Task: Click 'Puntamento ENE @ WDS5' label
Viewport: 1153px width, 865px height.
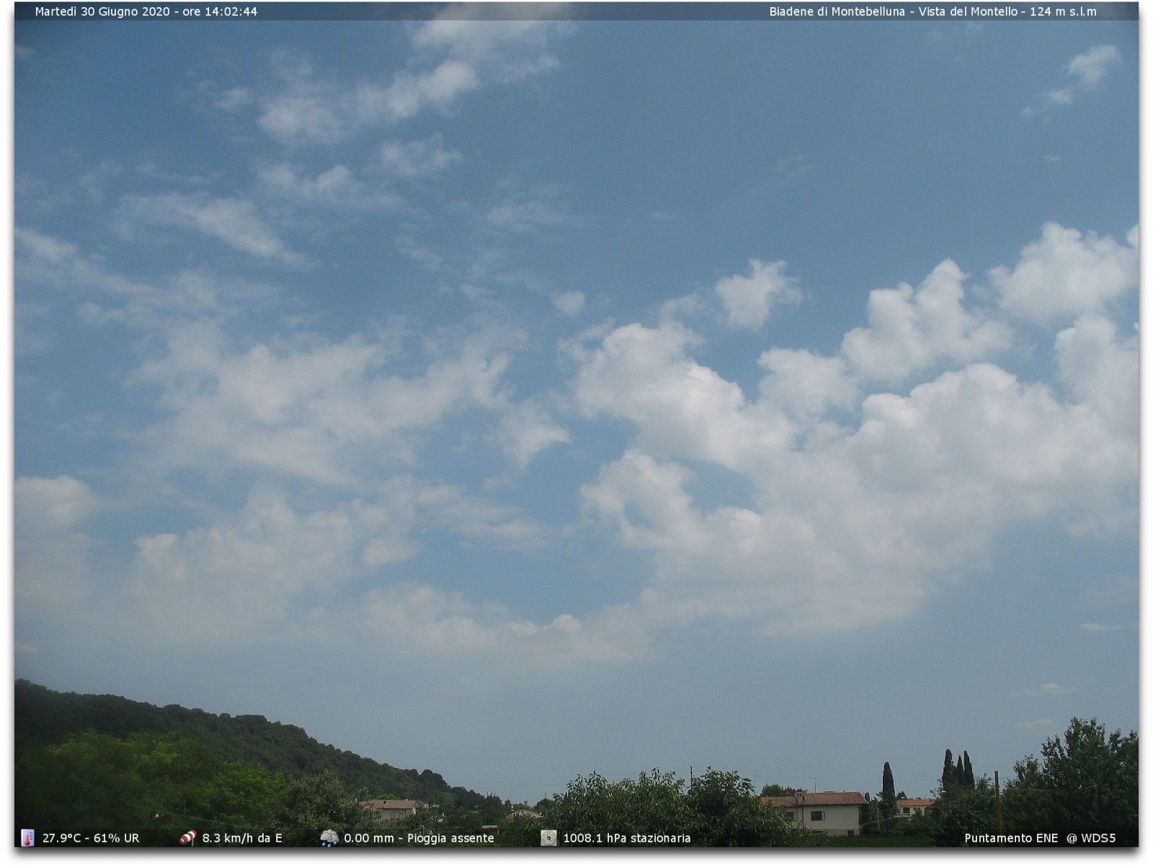Action: 1040,838
